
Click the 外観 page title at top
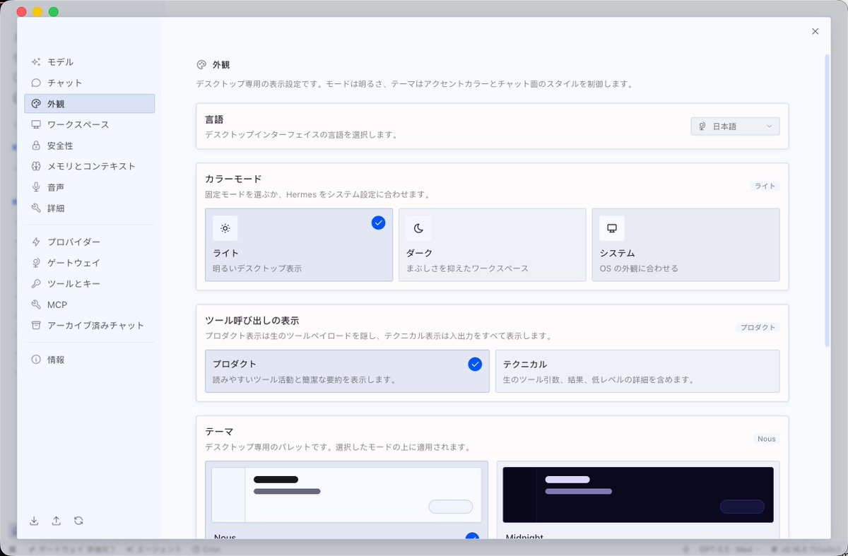(220, 65)
